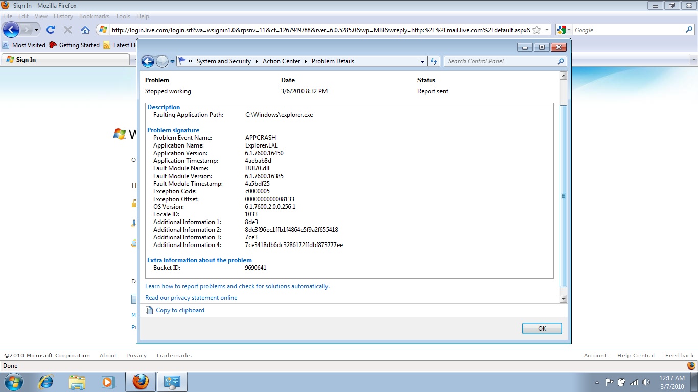This screenshot has height=392, width=698.
Task: Click Firefox forward navigation button
Action: click(27, 30)
